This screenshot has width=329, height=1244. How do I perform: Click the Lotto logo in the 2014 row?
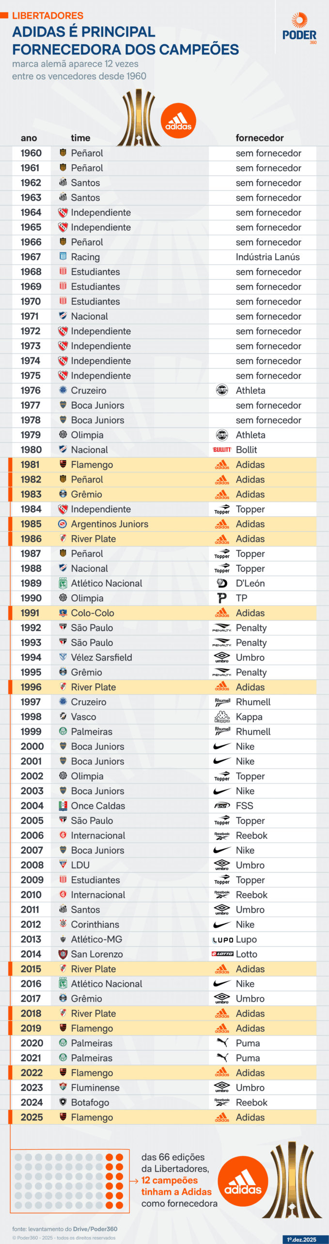(222, 954)
